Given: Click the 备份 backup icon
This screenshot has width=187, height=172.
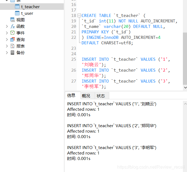Looking at the screenshot, I should pyautogui.click(x=13, y=53).
